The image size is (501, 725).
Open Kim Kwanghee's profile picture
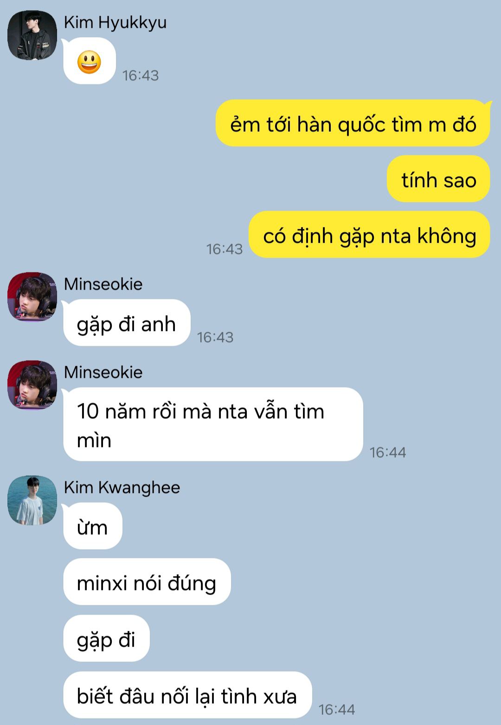[x=32, y=500]
